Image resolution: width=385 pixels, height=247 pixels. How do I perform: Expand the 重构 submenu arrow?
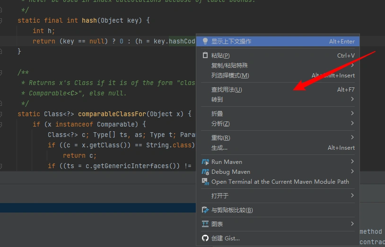[352, 137]
